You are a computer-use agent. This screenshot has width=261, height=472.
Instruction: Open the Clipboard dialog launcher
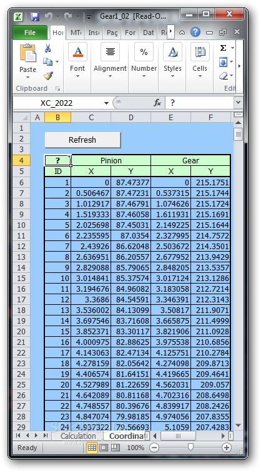pyautogui.click(x=57, y=88)
